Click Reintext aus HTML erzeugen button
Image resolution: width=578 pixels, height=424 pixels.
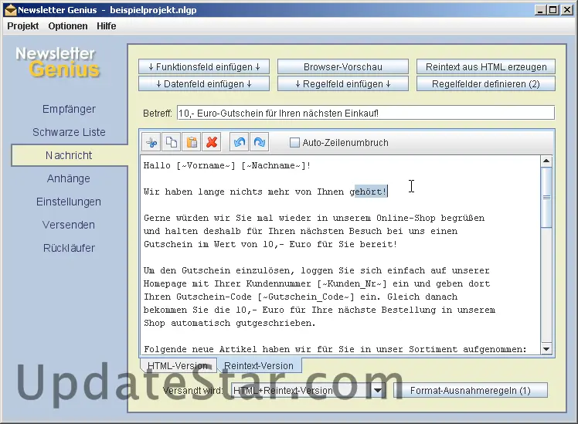tap(486, 67)
